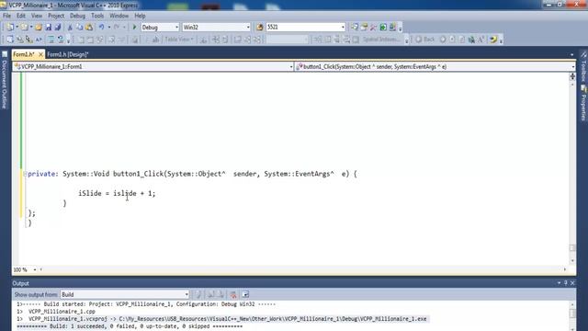Viewport: 588px width, 331px height.
Task: Open the Output panel window position menu
Action: click(560, 283)
